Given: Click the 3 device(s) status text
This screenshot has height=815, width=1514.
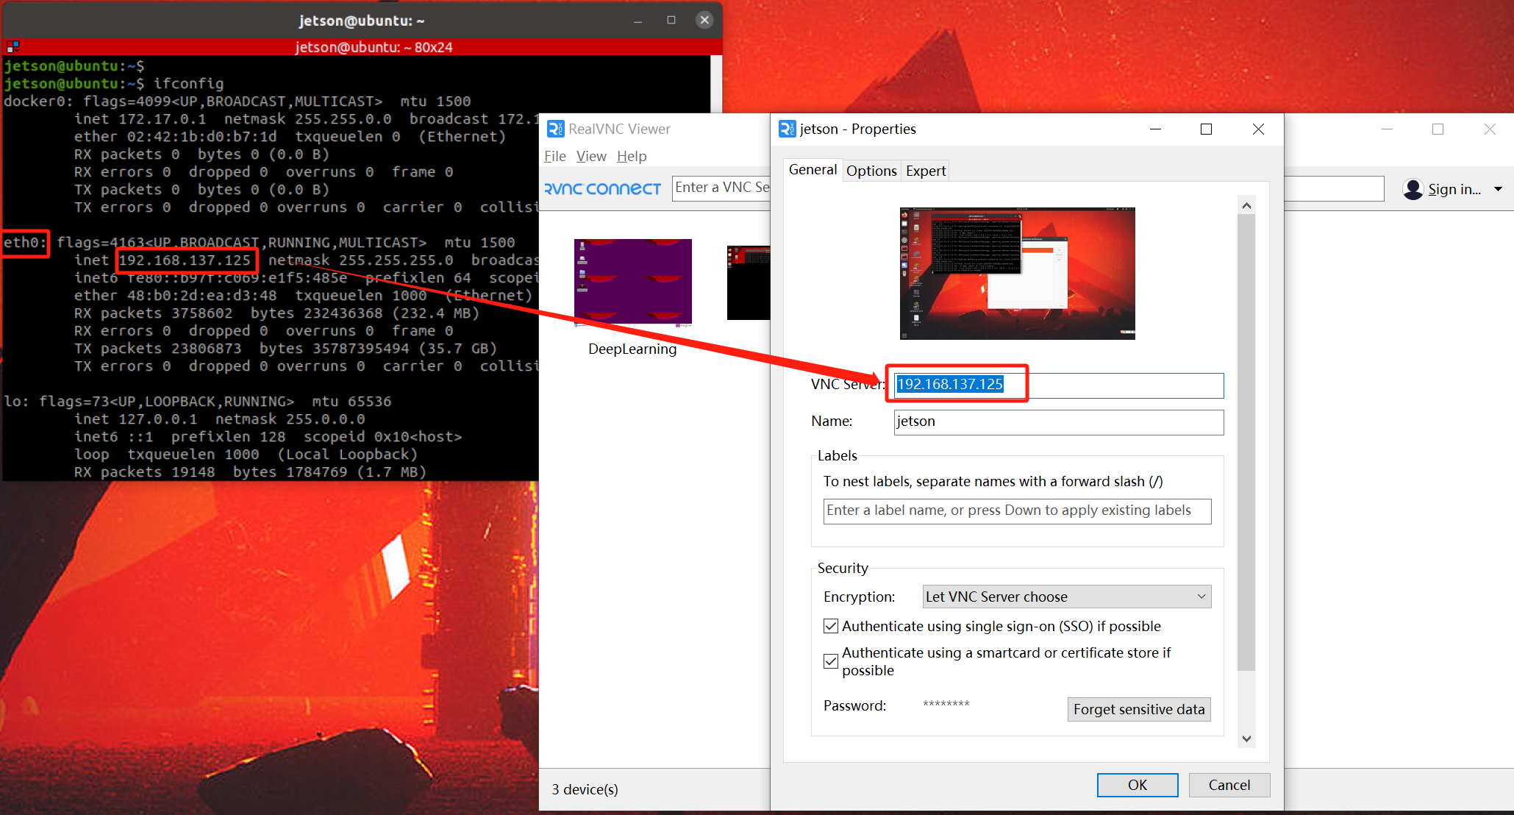Looking at the screenshot, I should click(x=585, y=789).
